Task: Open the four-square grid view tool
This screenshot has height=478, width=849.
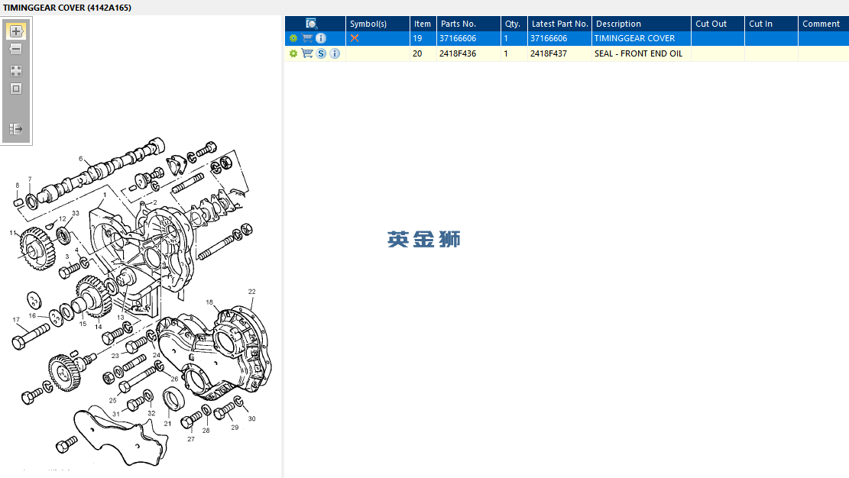Action: coord(16,71)
